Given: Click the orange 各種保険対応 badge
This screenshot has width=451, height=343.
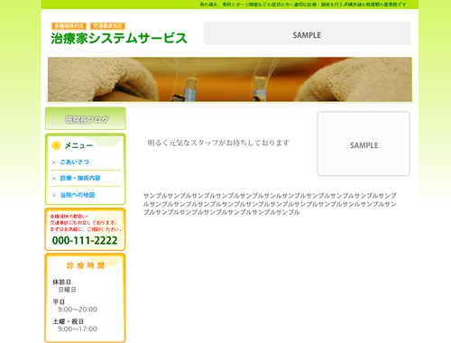Looking at the screenshot, I should pyautogui.click(x=69, y=26).
